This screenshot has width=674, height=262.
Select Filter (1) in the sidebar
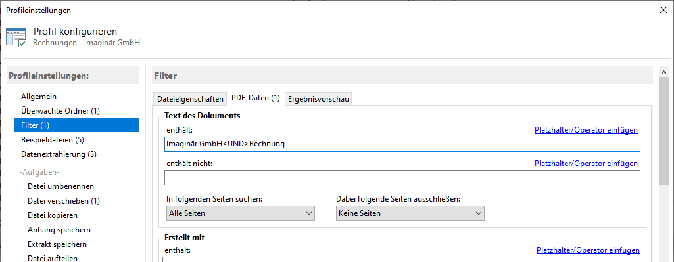[x=76, y=125]
